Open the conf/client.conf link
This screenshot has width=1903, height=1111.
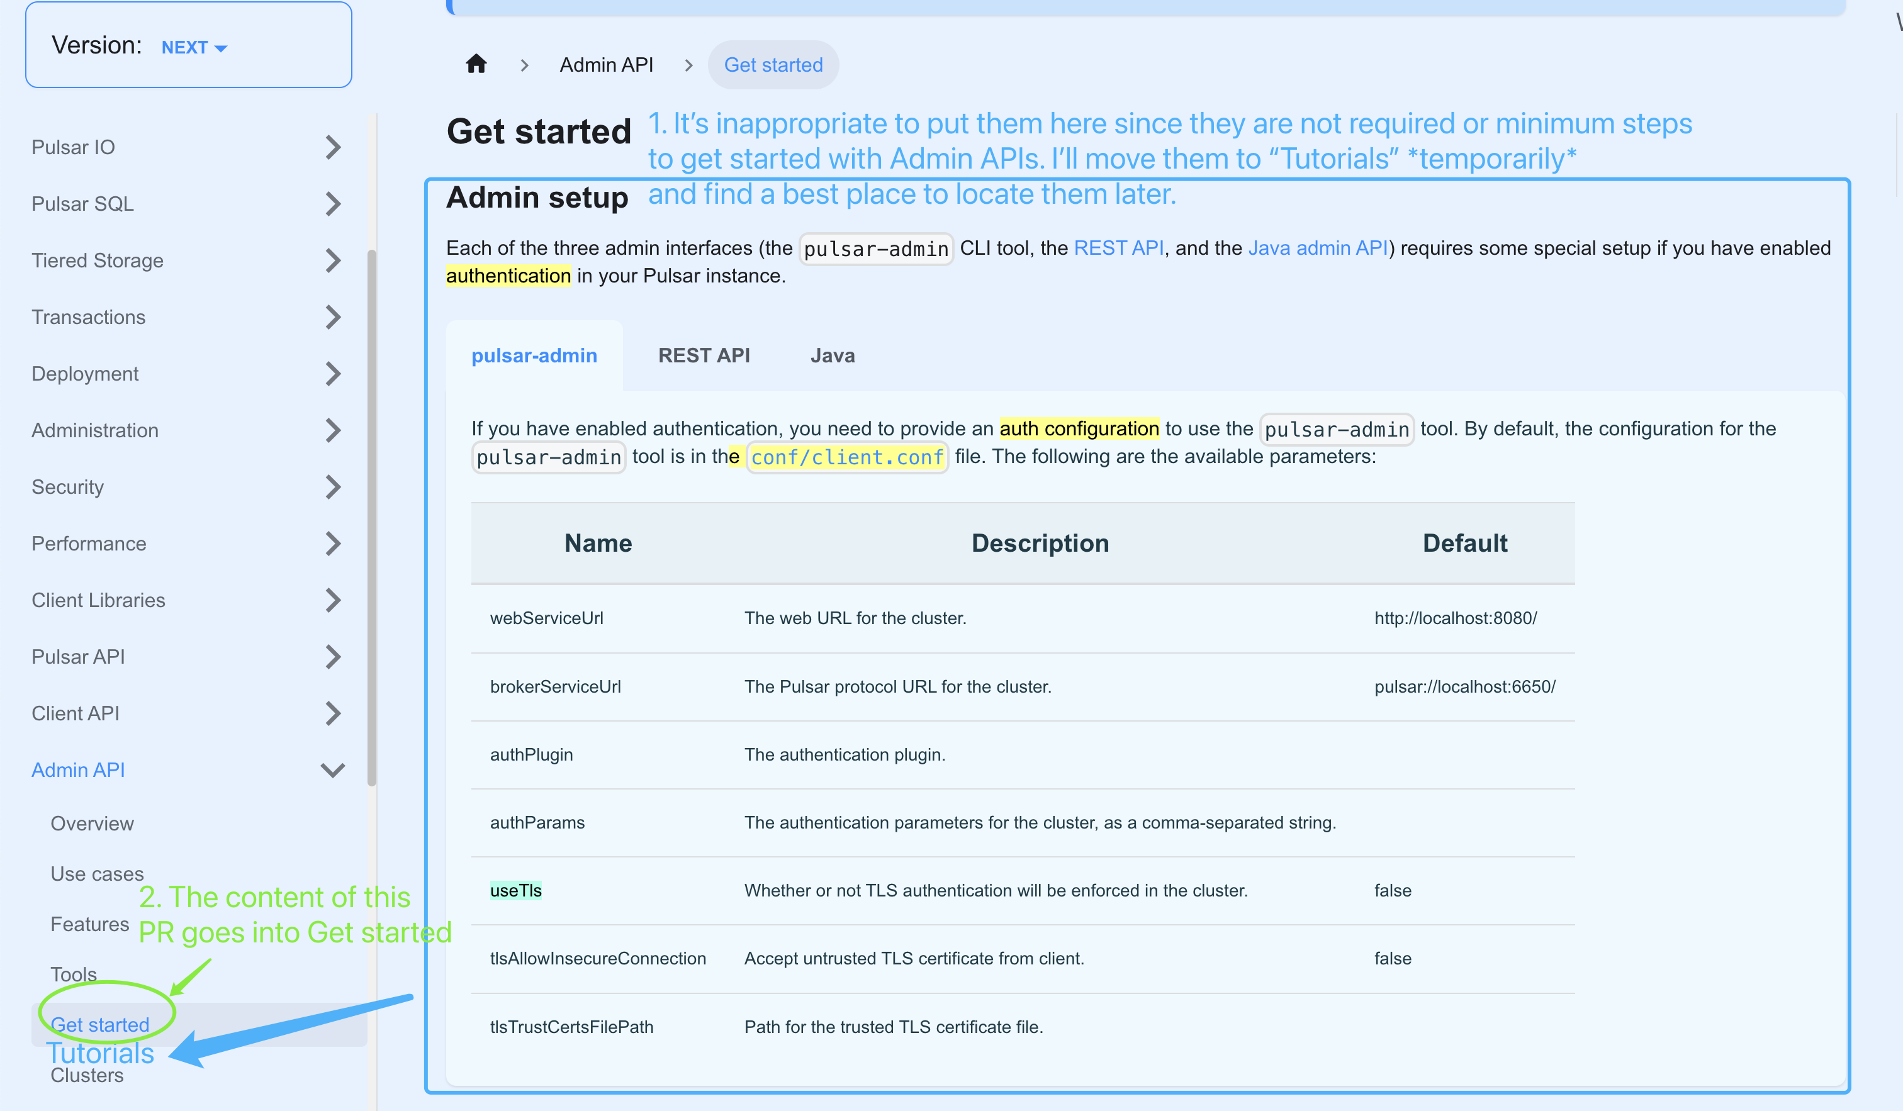[x=846, y=457]
